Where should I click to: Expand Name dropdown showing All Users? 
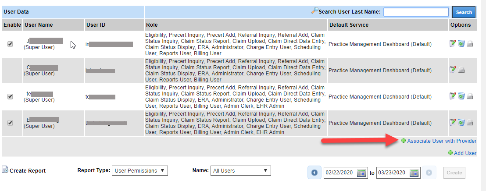(240, 170)
